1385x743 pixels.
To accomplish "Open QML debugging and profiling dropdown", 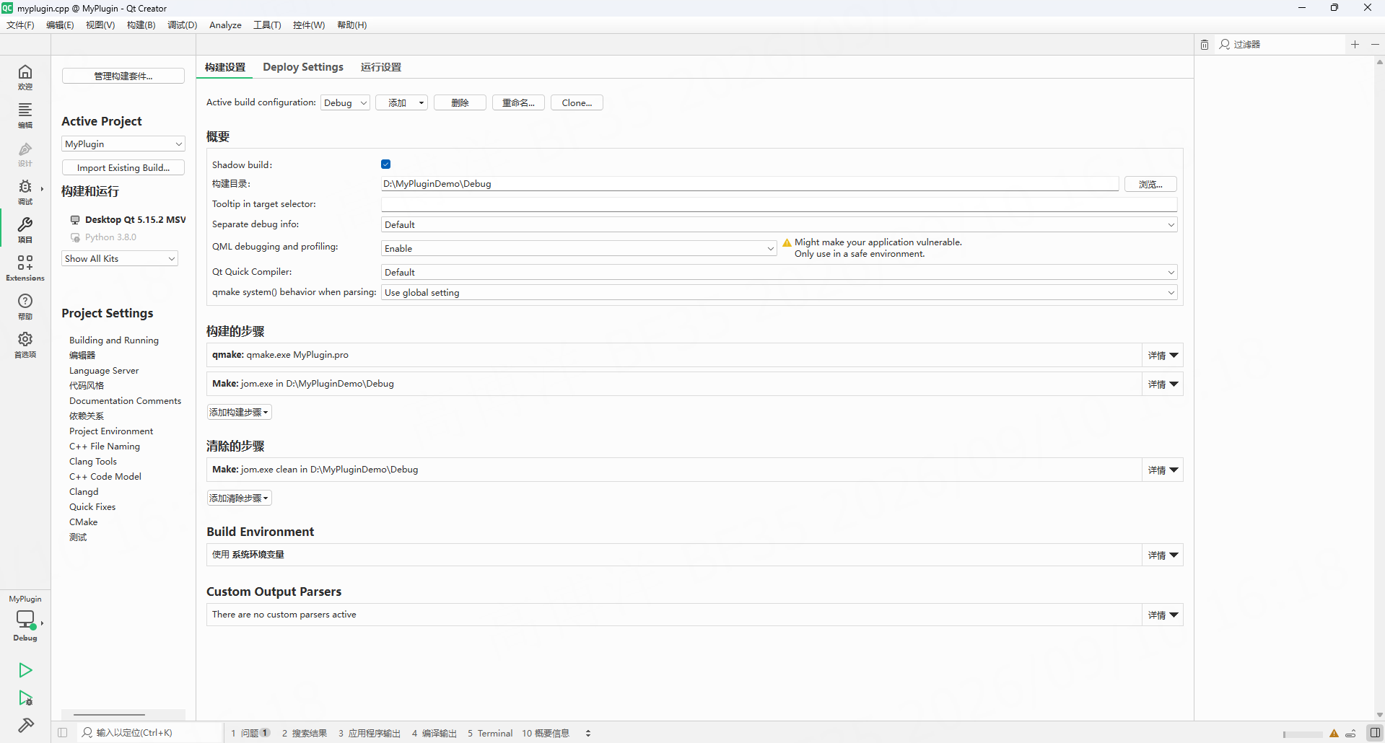I will click(x=579, y=248).
